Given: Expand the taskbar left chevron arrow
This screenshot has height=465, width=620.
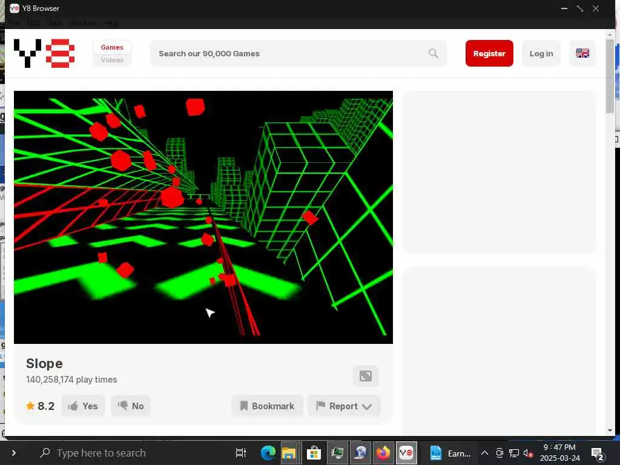Looking at the screenshot, I should [14, 453].
